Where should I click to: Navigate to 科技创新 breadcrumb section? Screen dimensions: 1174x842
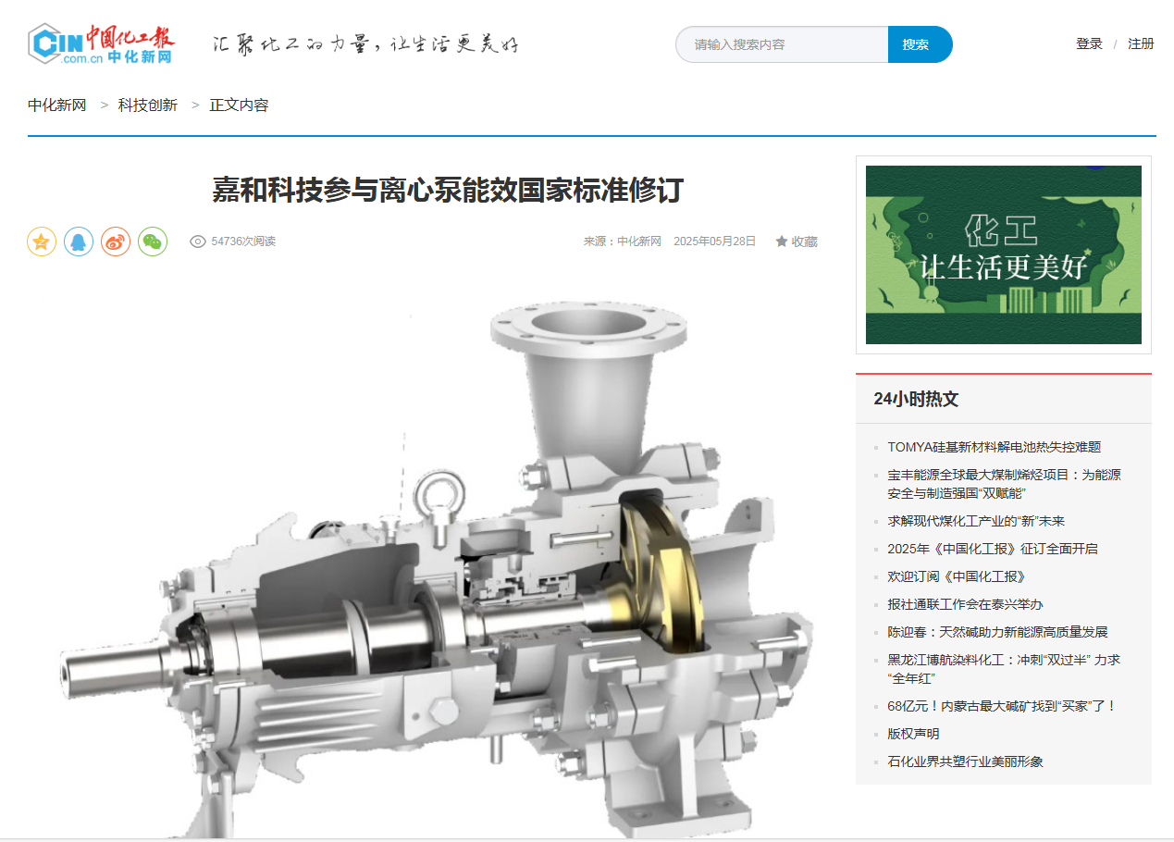[x=147, y=105]
